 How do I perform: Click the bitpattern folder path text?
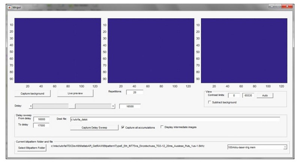pyautogui.click(x=127, y=146)
